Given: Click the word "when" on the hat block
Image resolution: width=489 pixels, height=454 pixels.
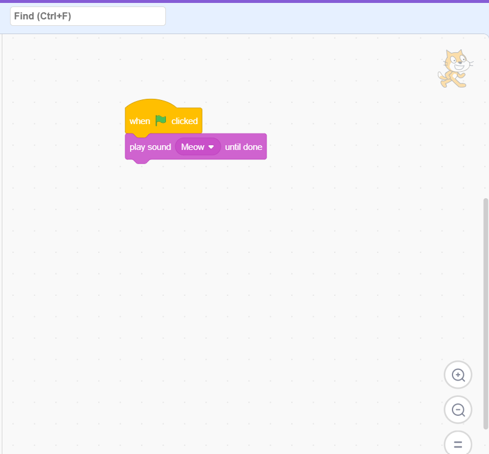Looking at the screenshot, I should coord(139,121).
